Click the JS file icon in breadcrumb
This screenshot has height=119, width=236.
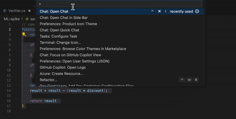(x=27, y=19)
